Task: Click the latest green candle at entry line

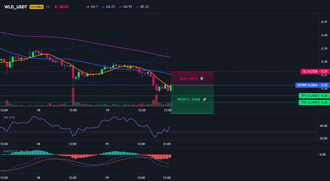Action: [x=171, y=88]
